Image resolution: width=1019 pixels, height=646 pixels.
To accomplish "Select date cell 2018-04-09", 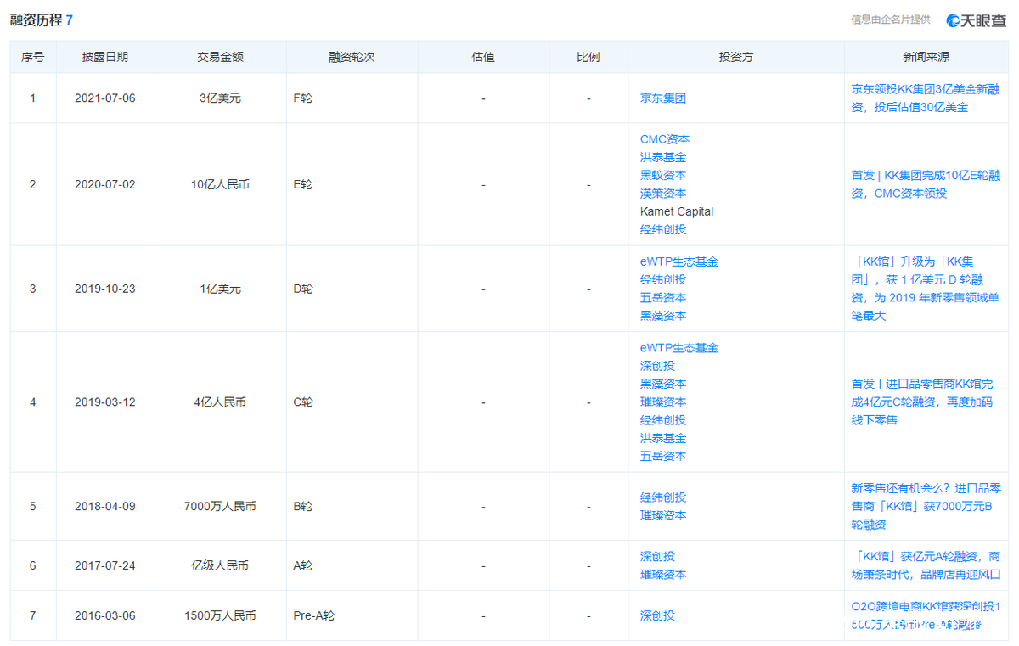I will point(105,507).
